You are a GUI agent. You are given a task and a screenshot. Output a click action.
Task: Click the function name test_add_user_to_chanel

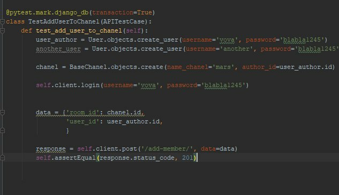[x=79, y=31]
